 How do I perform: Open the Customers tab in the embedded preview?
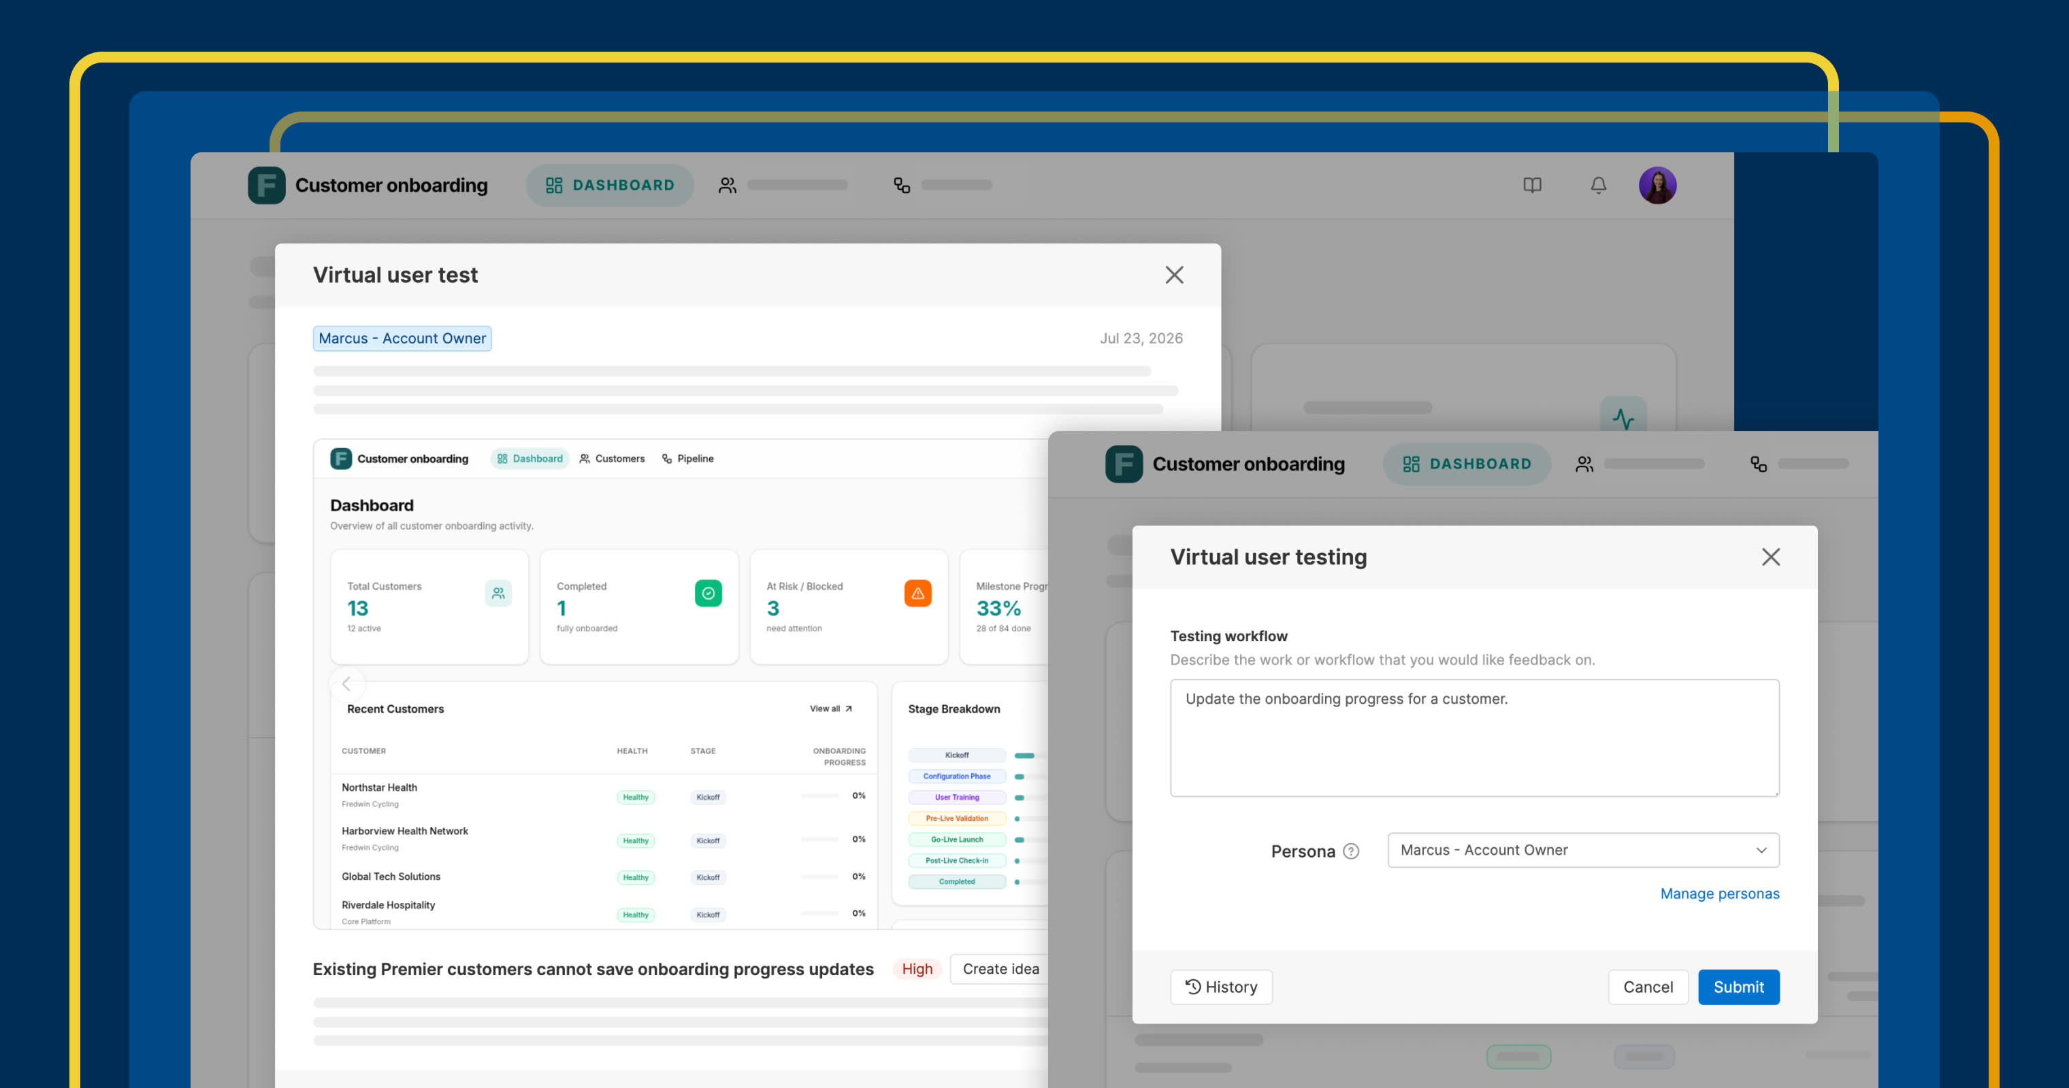point(612,459)
